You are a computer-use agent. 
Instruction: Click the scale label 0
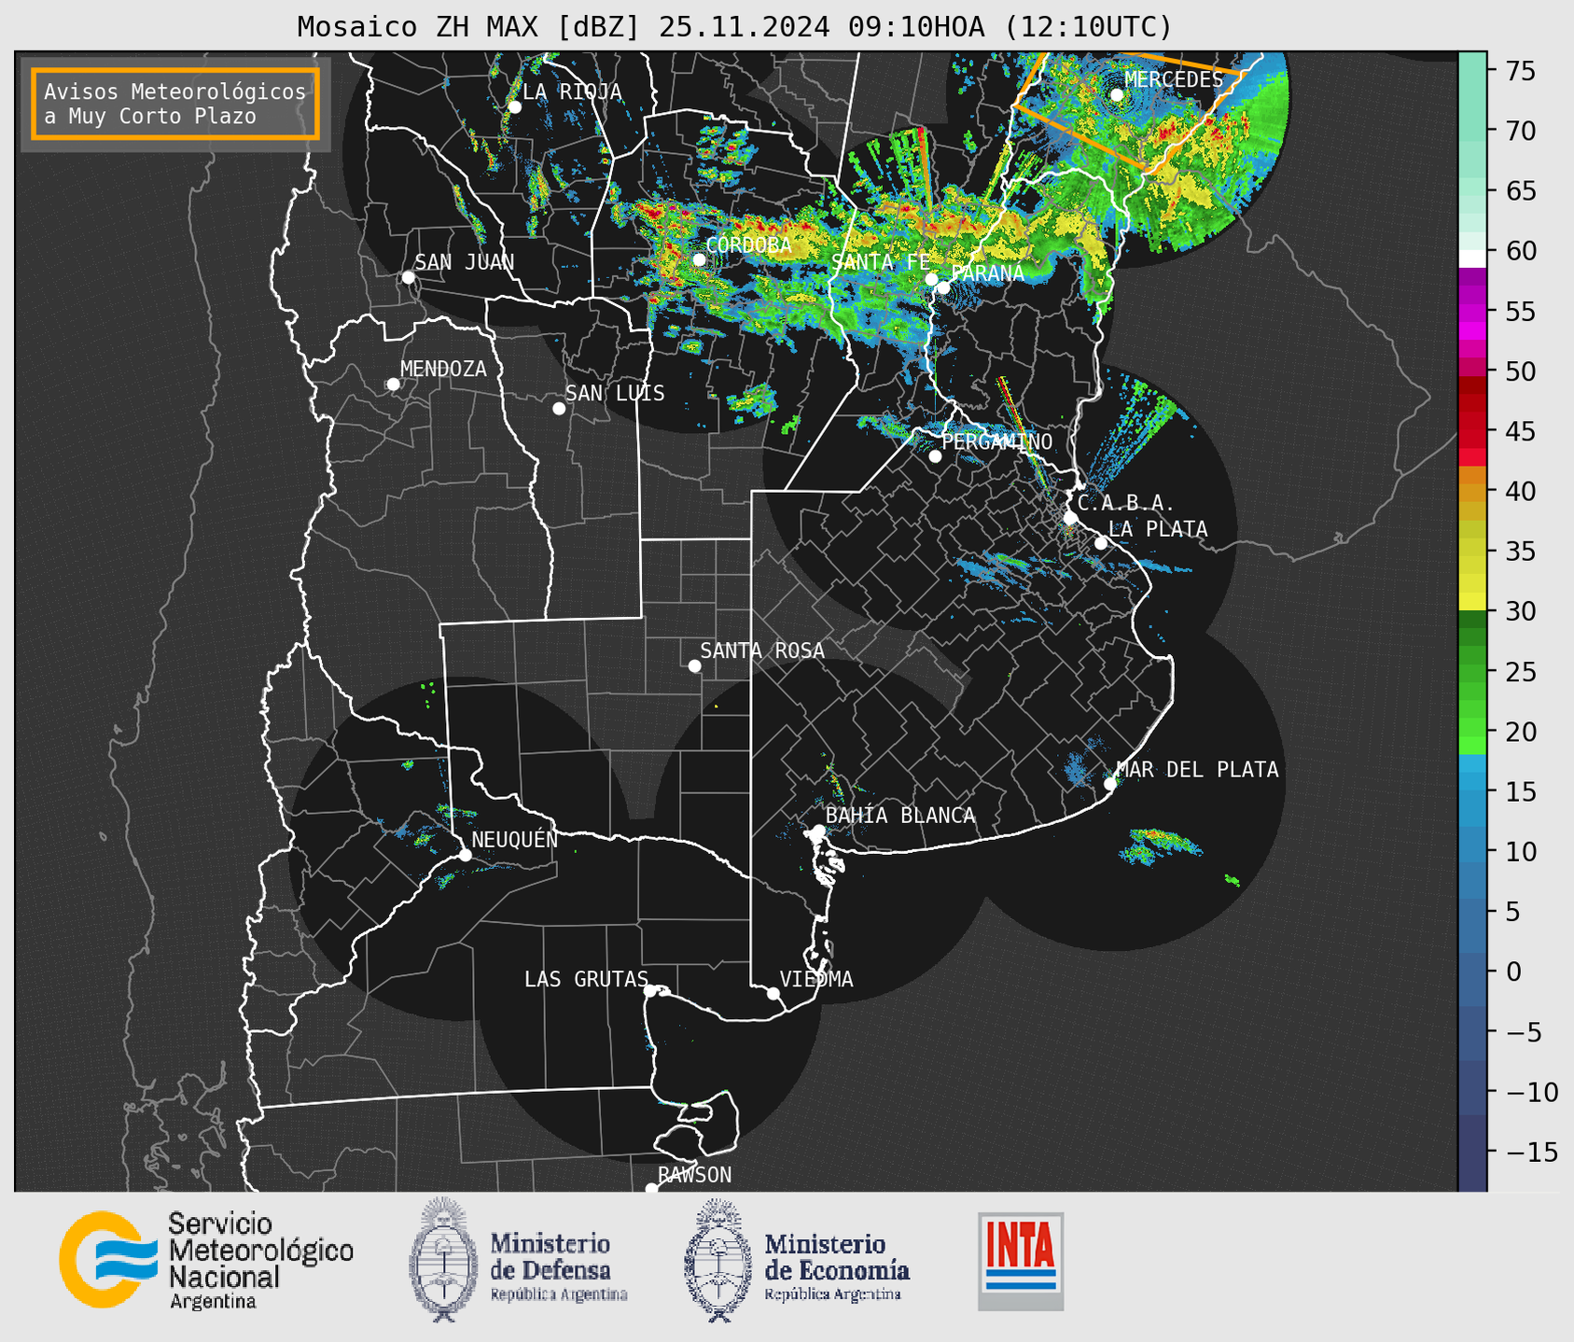[x=1513, y=972]
